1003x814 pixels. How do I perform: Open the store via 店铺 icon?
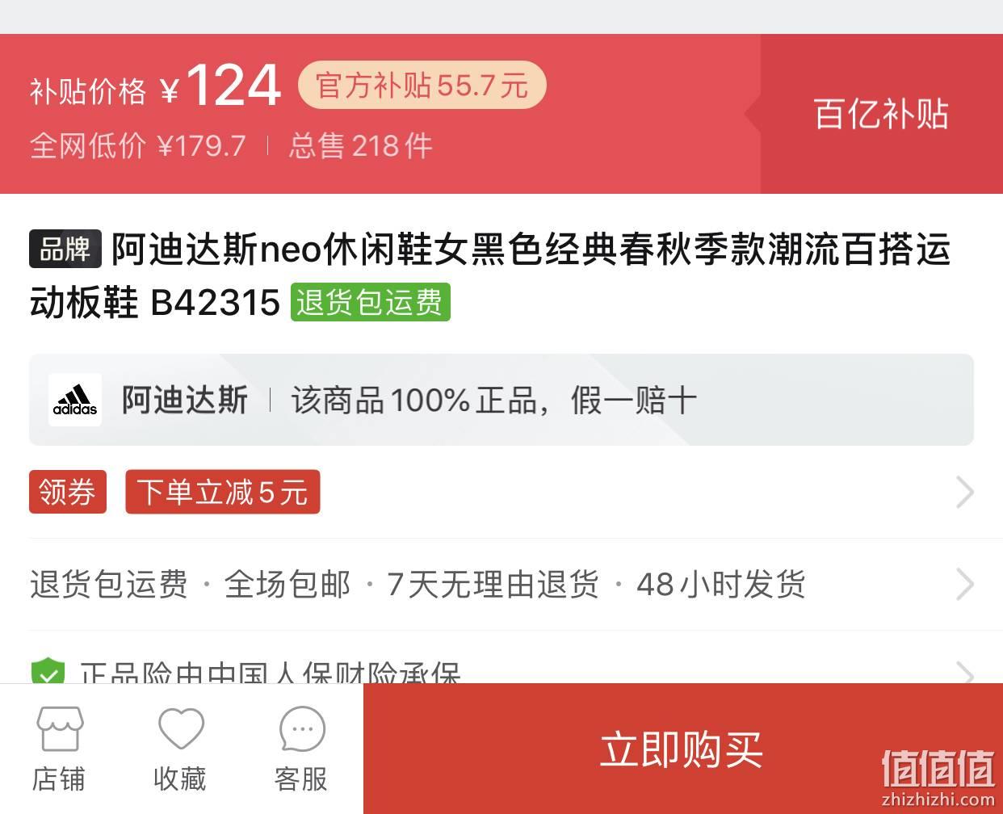pos(59,749)
